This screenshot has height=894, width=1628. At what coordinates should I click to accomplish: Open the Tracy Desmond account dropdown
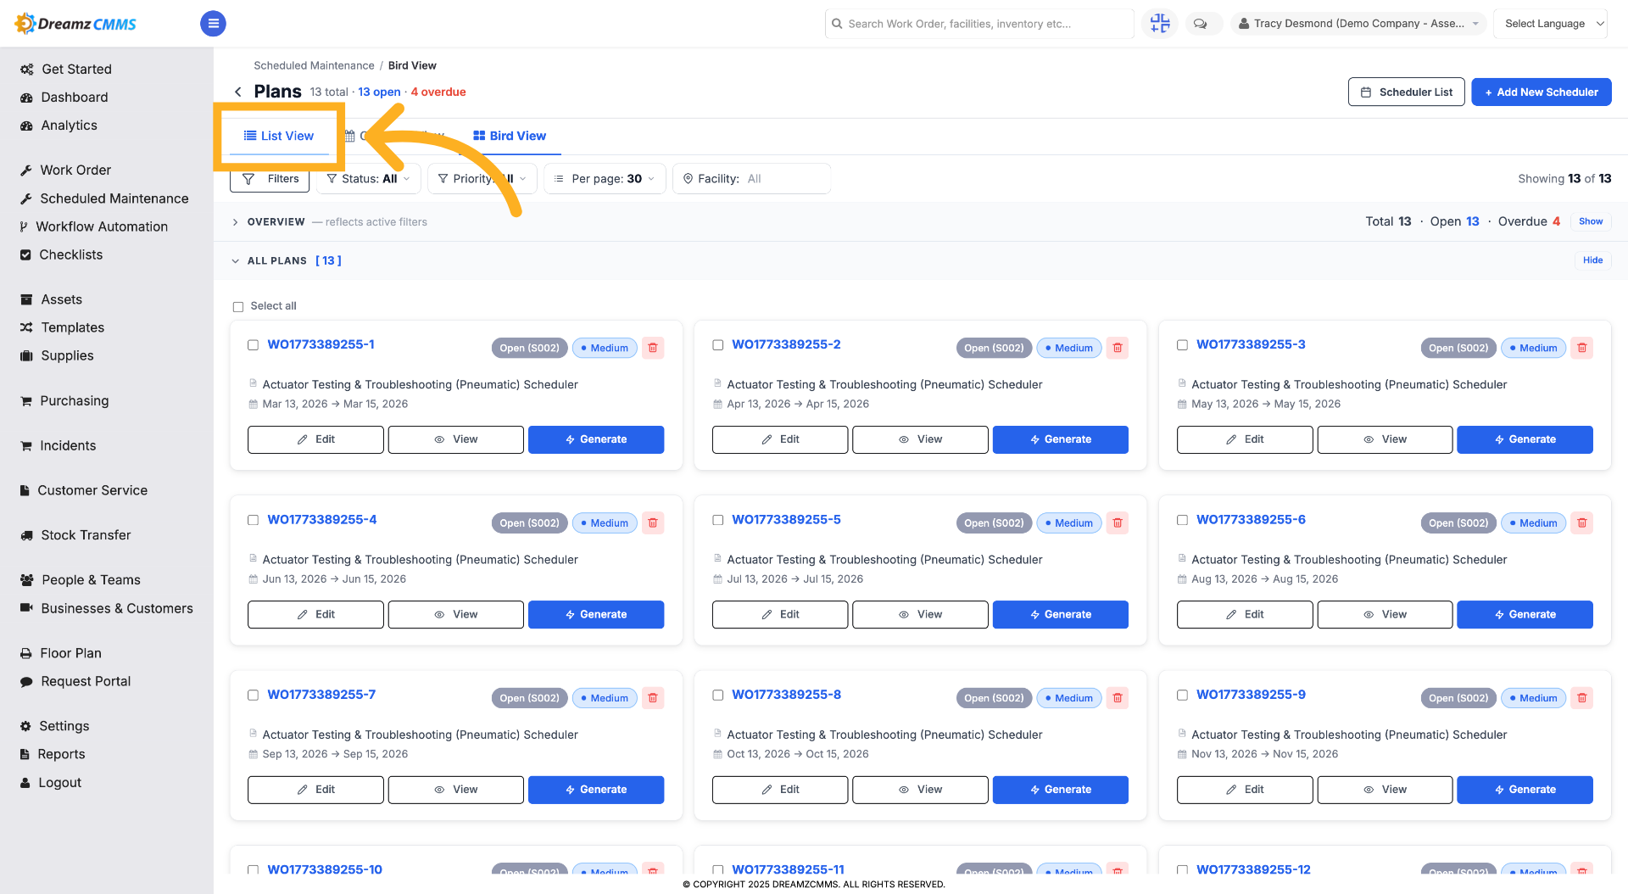click(x=1358, y=24)
